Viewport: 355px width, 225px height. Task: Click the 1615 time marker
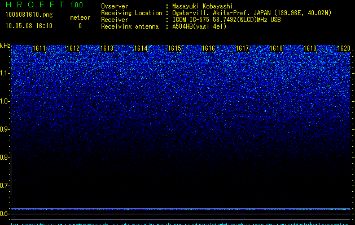click(x=174, y=48)
